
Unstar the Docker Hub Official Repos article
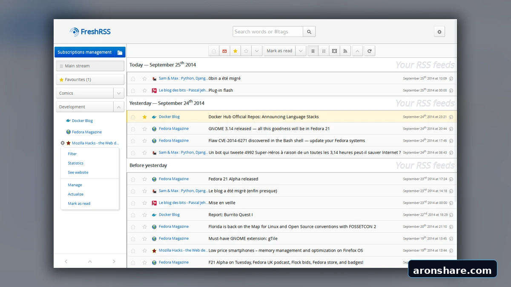click(x=144, y=117)
